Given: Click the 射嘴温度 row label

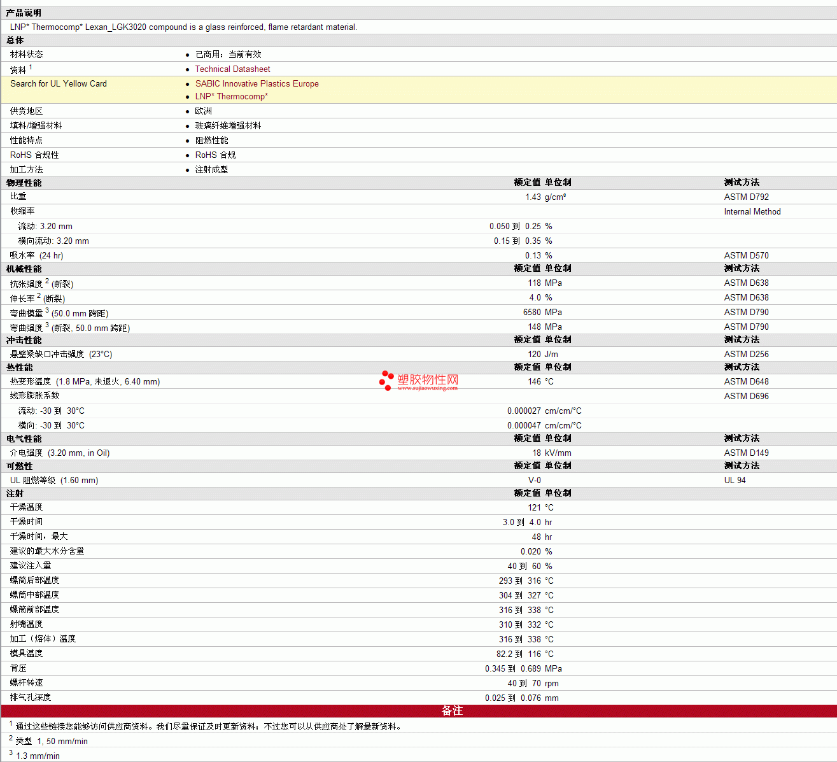Looking at the screenshot, I should tap(27, 624).
